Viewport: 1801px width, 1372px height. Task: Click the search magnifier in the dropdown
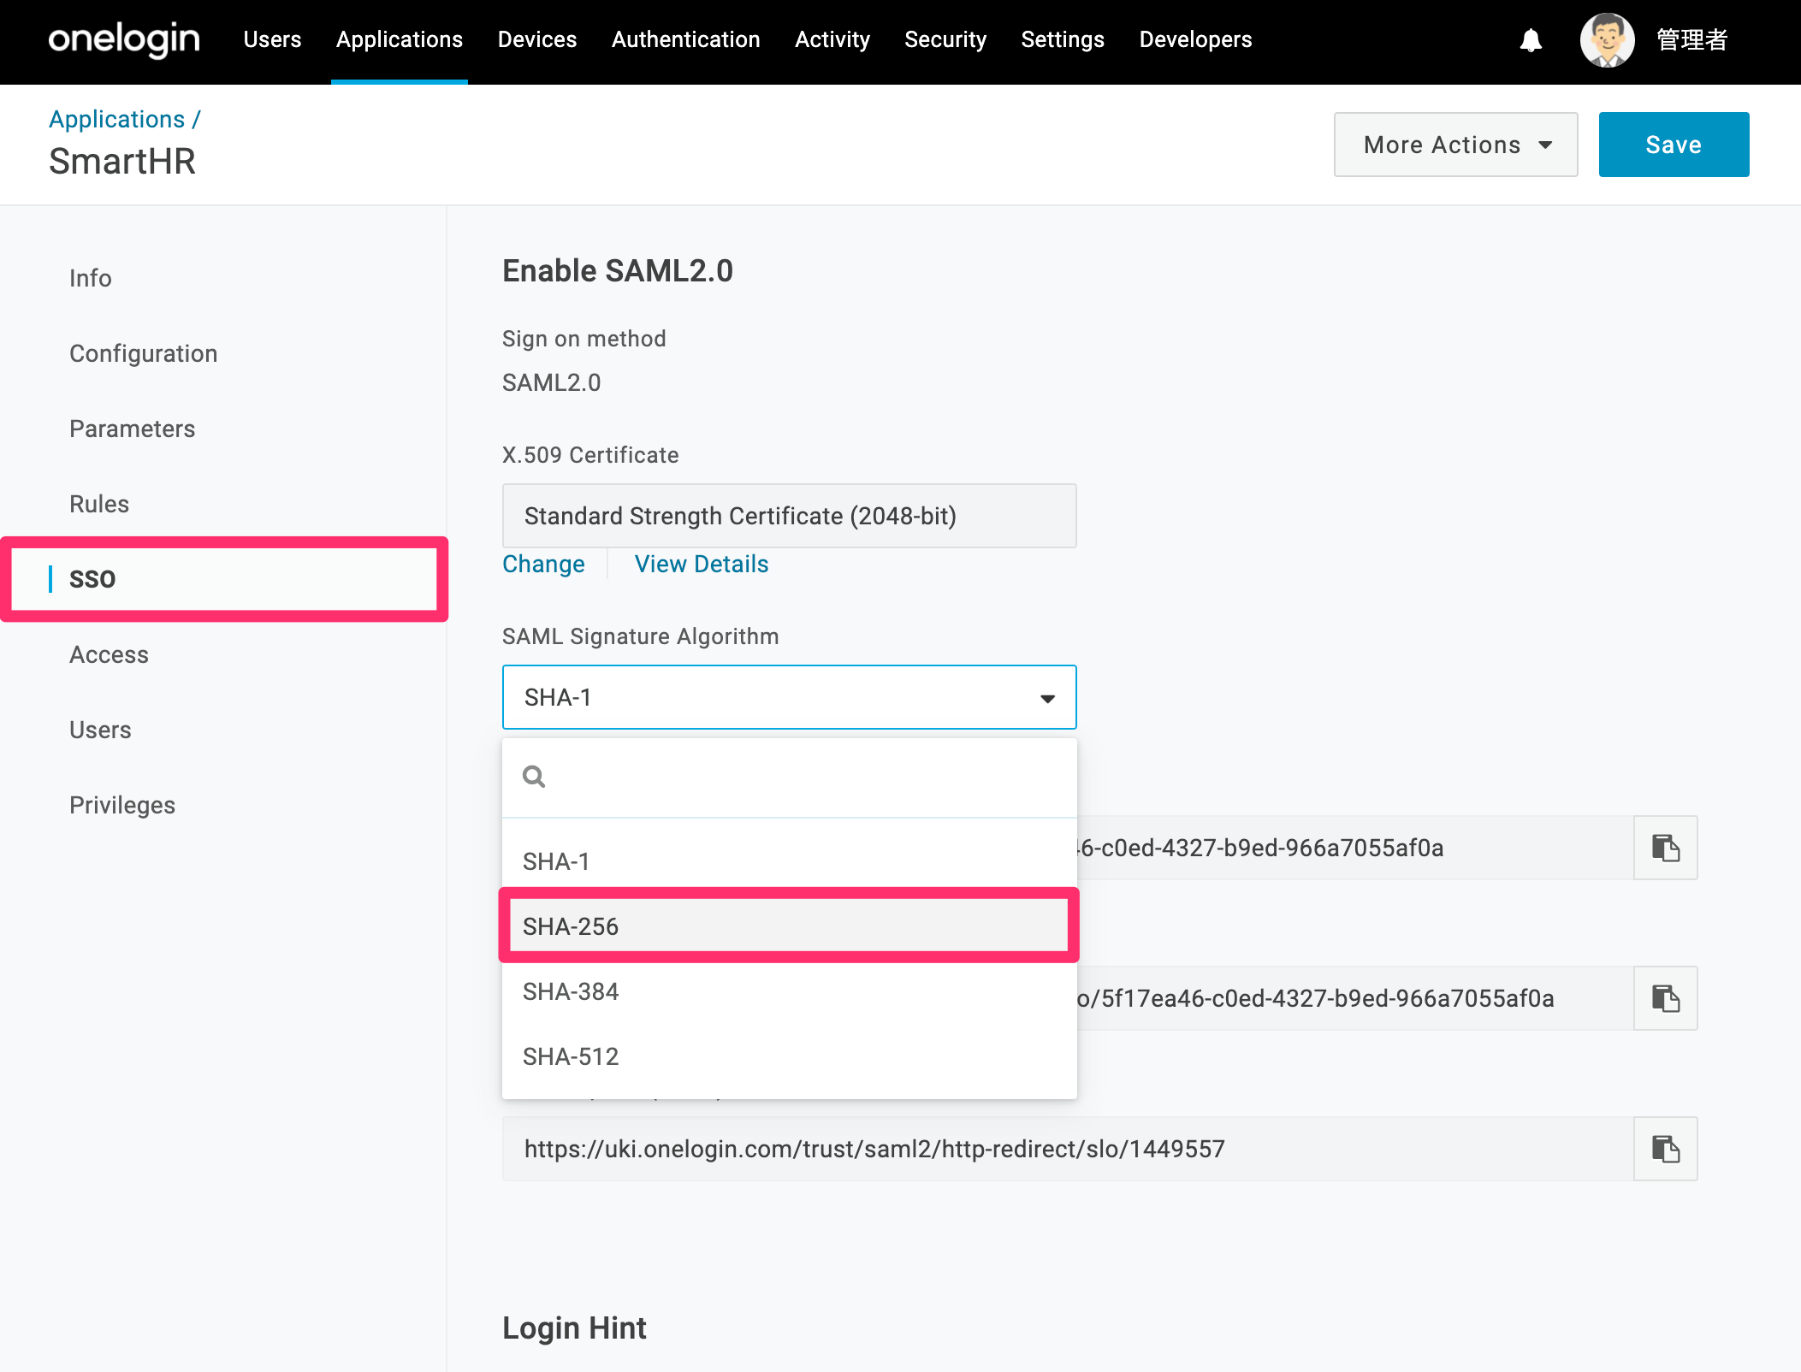(x=534, y=777)
